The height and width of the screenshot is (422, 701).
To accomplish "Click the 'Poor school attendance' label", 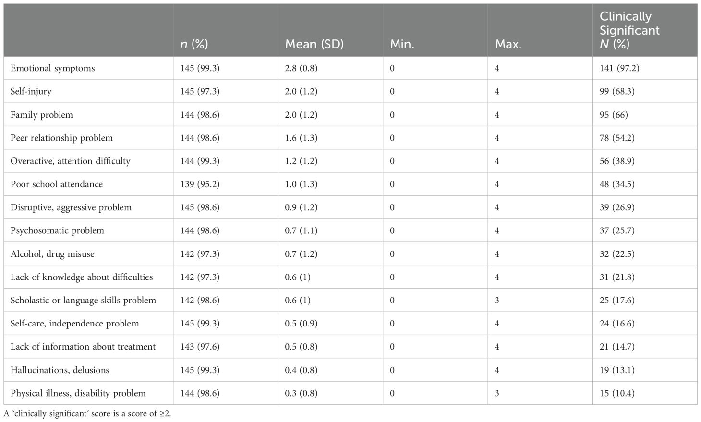I will pos(57,184).
